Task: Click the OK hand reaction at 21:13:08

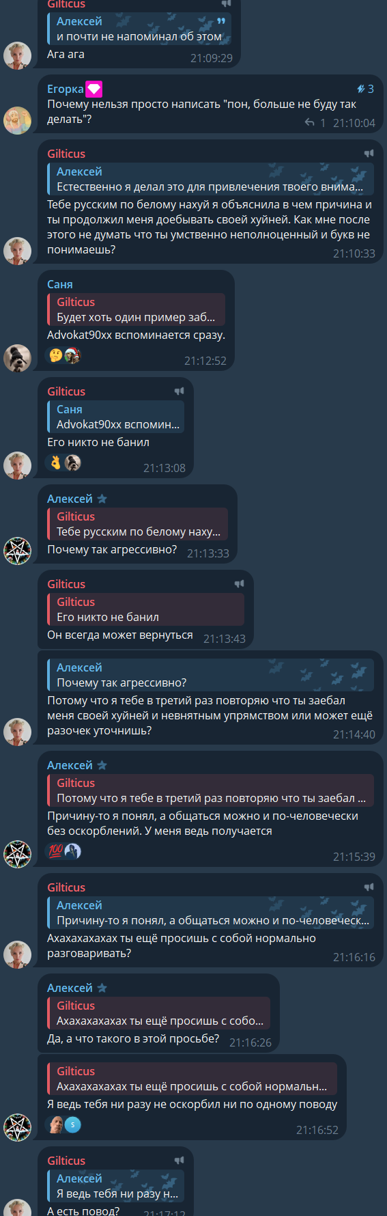Action: pos(55,462)
